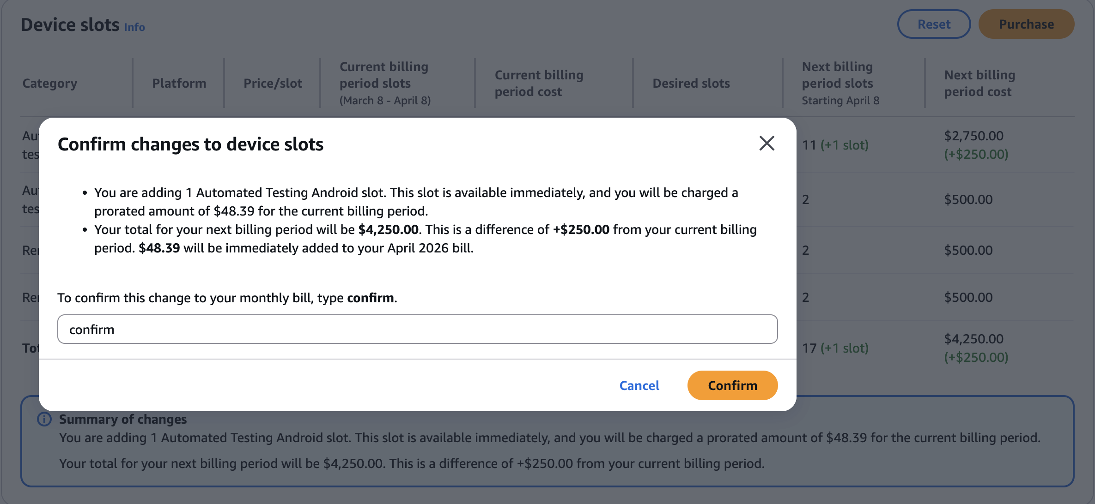The width and height of the screenshot is (1095, 504).
Task: Click the Price/slot column header
Action: (273, 83)
